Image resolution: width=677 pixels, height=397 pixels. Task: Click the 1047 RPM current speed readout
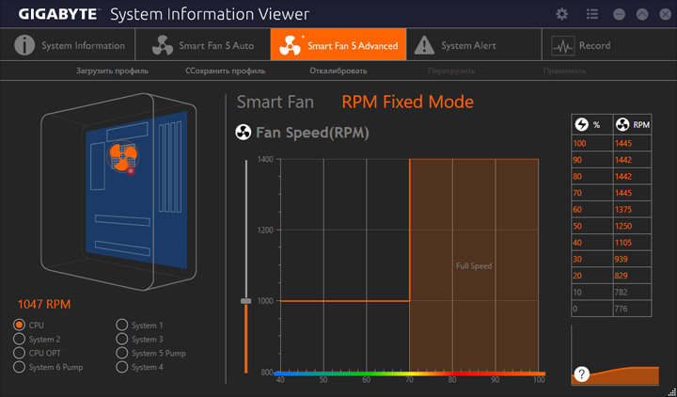(44, 304)
